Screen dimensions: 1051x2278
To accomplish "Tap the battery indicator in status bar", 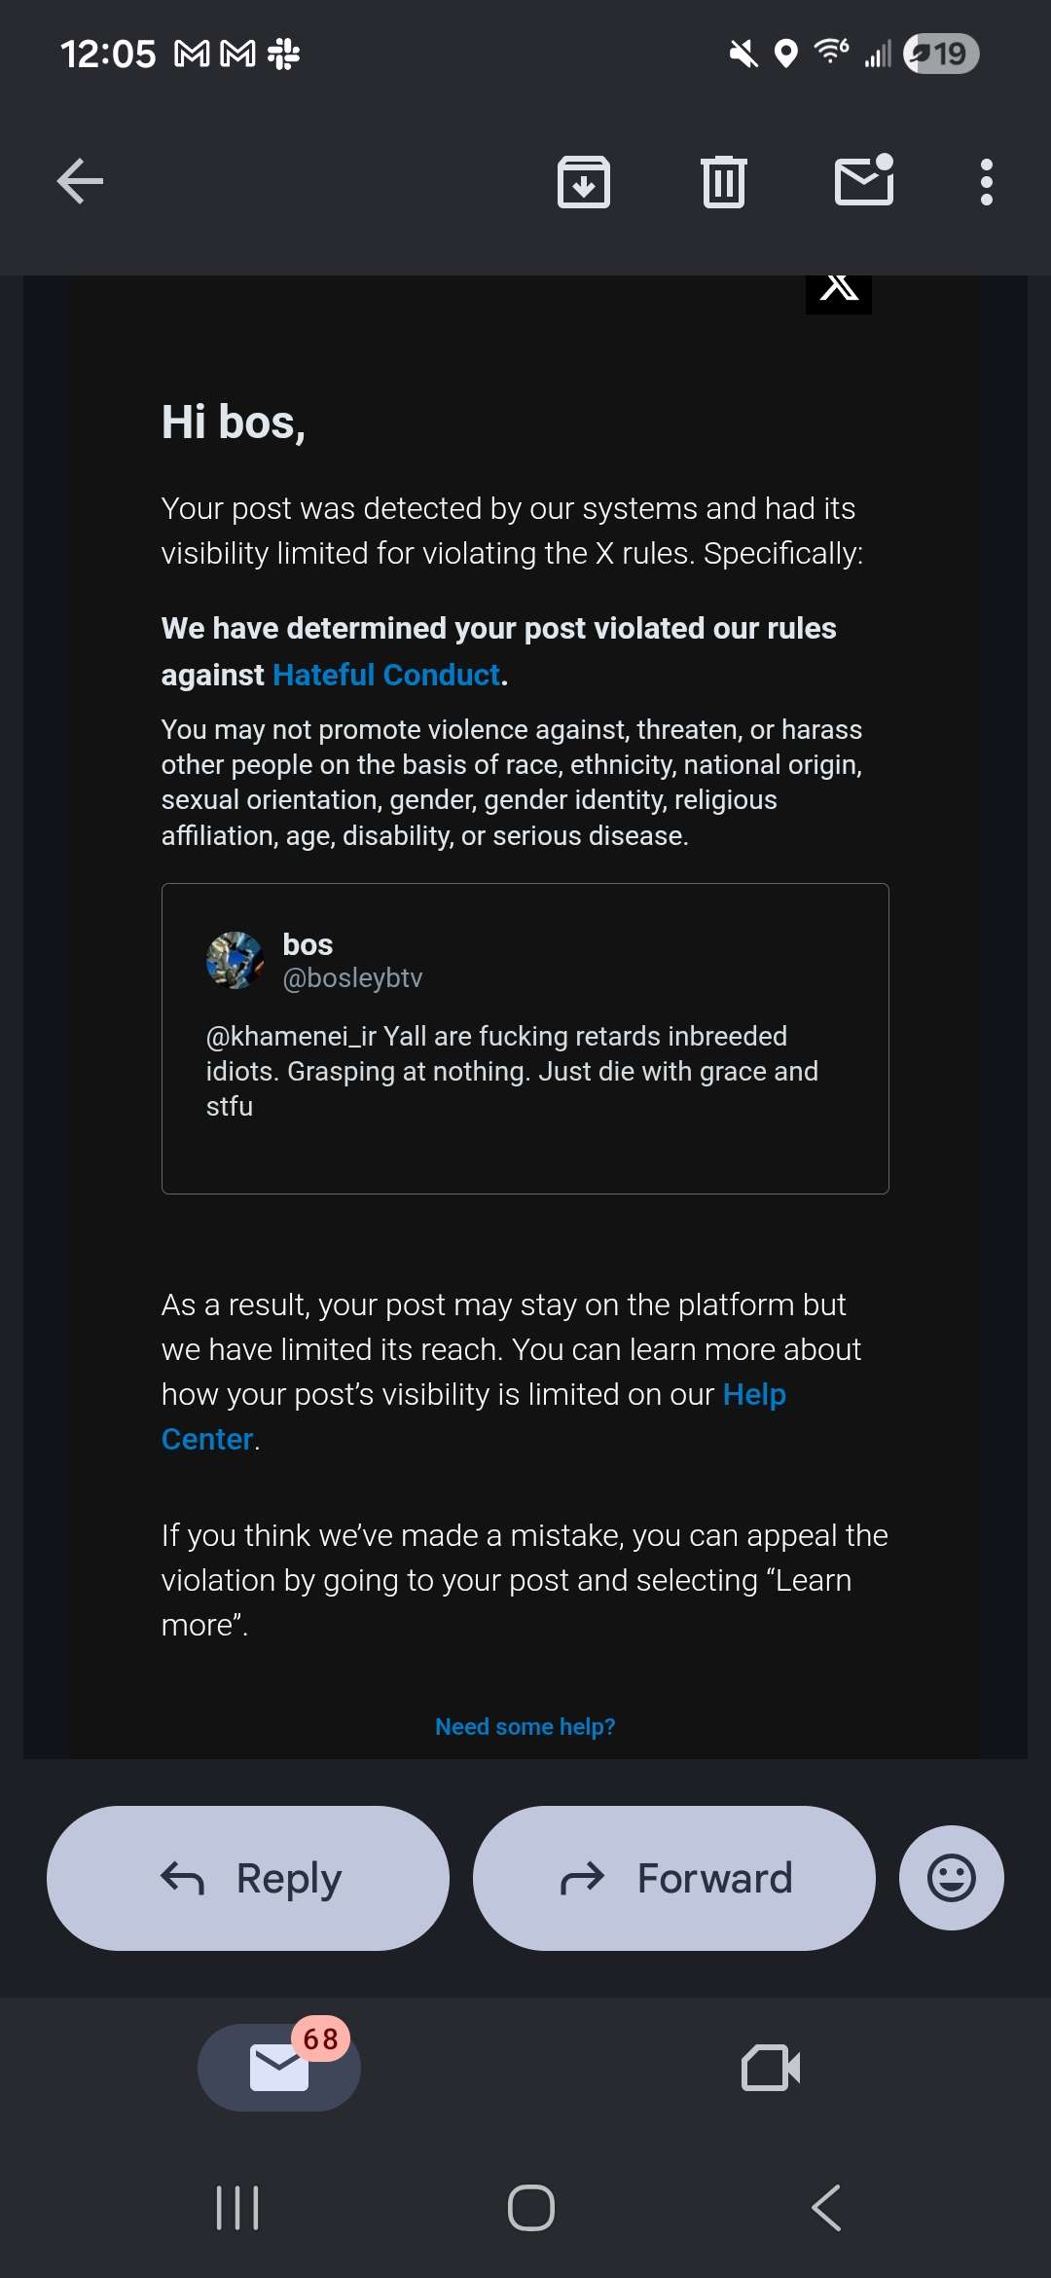I will pyautogui.click(x=940, y=54).
